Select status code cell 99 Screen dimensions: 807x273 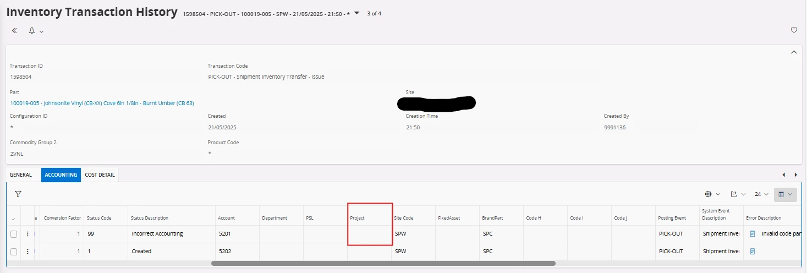pyautogui.click(x=91, y=234)
